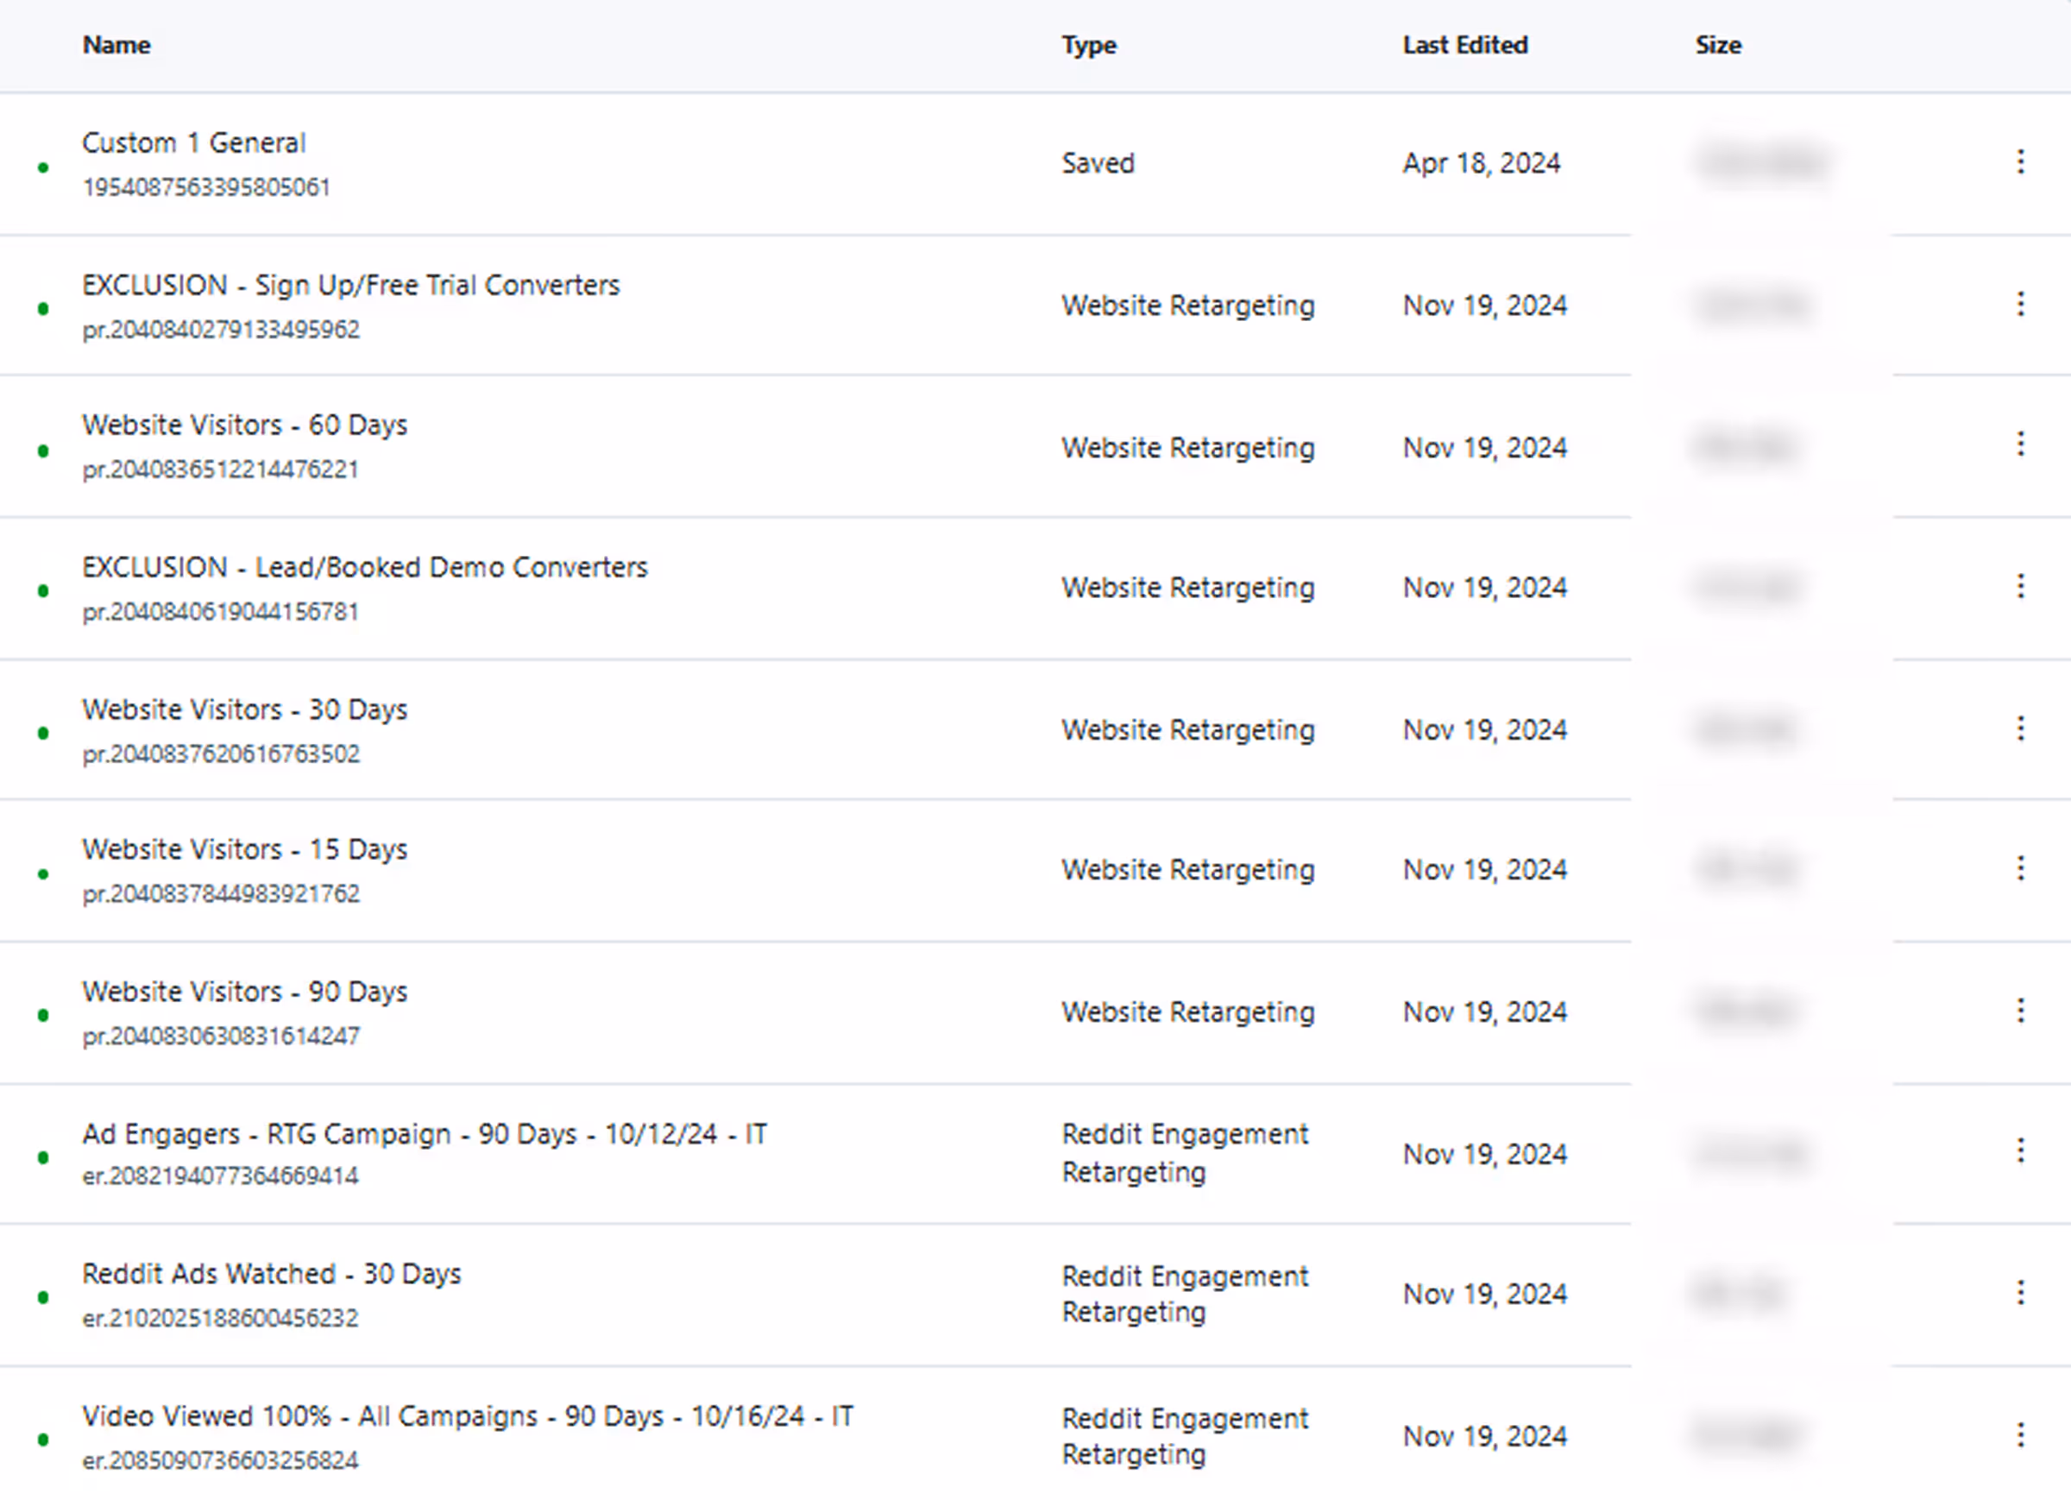Open options for Video Viewed 100% audience row
2071x1500 pixels.
coord(2021,1435)
